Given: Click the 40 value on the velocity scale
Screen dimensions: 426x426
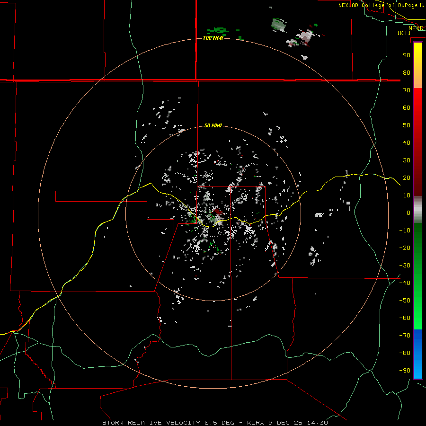Looking at the screenshot, I should click(407, 142).
